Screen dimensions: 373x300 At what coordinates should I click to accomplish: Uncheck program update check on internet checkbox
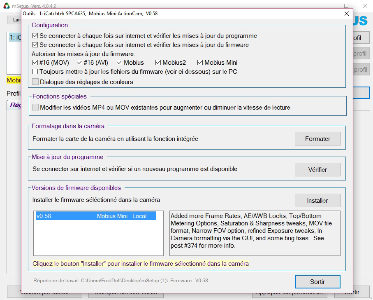35,36
